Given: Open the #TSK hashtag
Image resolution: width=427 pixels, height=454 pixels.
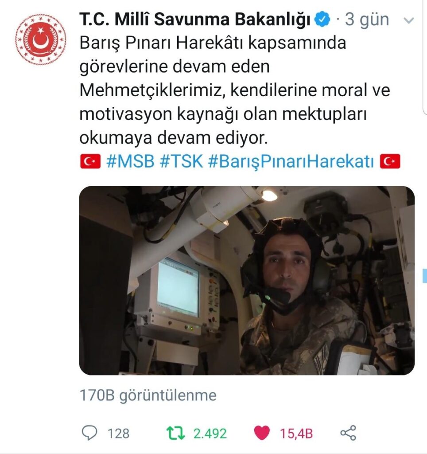Looking at the screenshot, I should click(181, 161).
